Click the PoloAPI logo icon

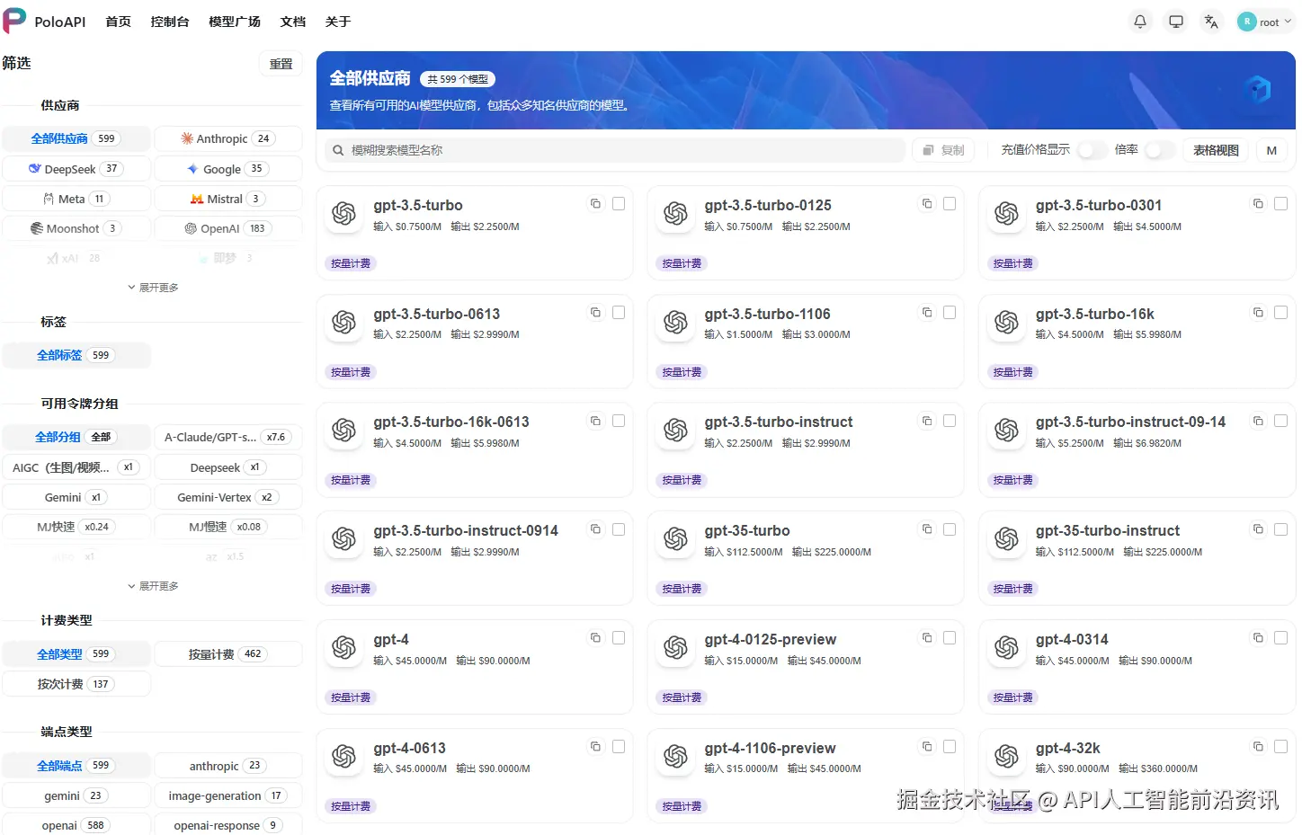click(14, 20)
